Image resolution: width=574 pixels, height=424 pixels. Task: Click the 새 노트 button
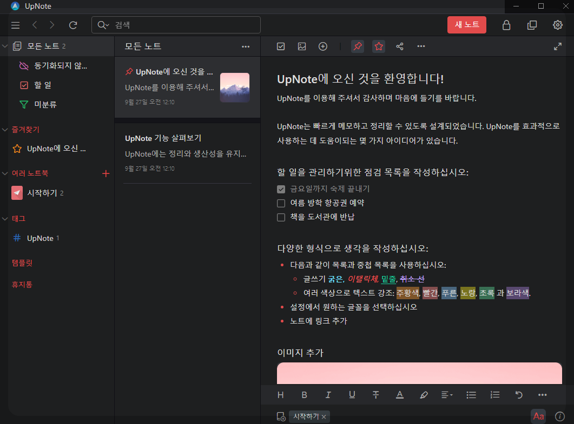pos(467,25)
